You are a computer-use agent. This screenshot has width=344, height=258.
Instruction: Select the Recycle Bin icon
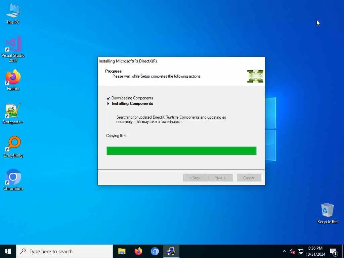point(327,213)
